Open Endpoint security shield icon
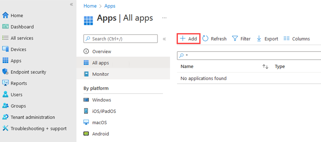Image resolution: width=321 pixels, height=142 pixels. pyautogui.click(x=5, y=72)
